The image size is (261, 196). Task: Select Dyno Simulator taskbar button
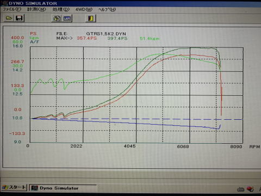(x=63, y=188)
